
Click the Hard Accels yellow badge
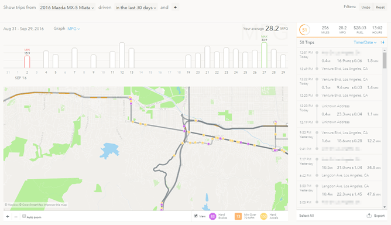point(264,216)
